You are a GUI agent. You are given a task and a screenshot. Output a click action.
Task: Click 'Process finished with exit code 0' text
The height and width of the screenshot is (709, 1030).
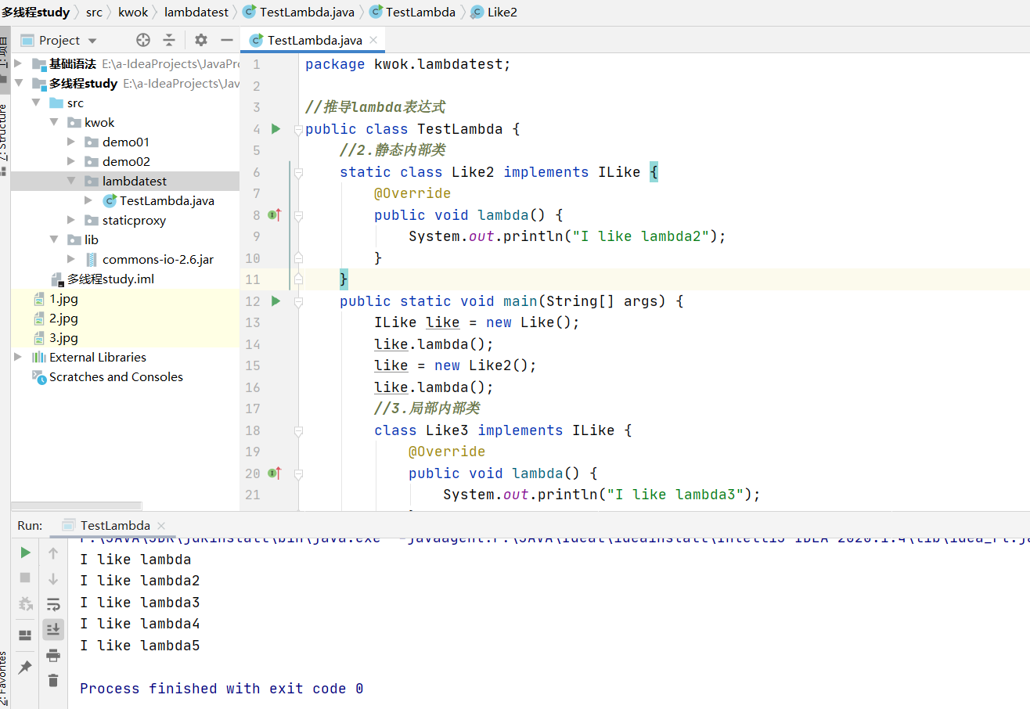pyautogui.click(x=221, y=689)
